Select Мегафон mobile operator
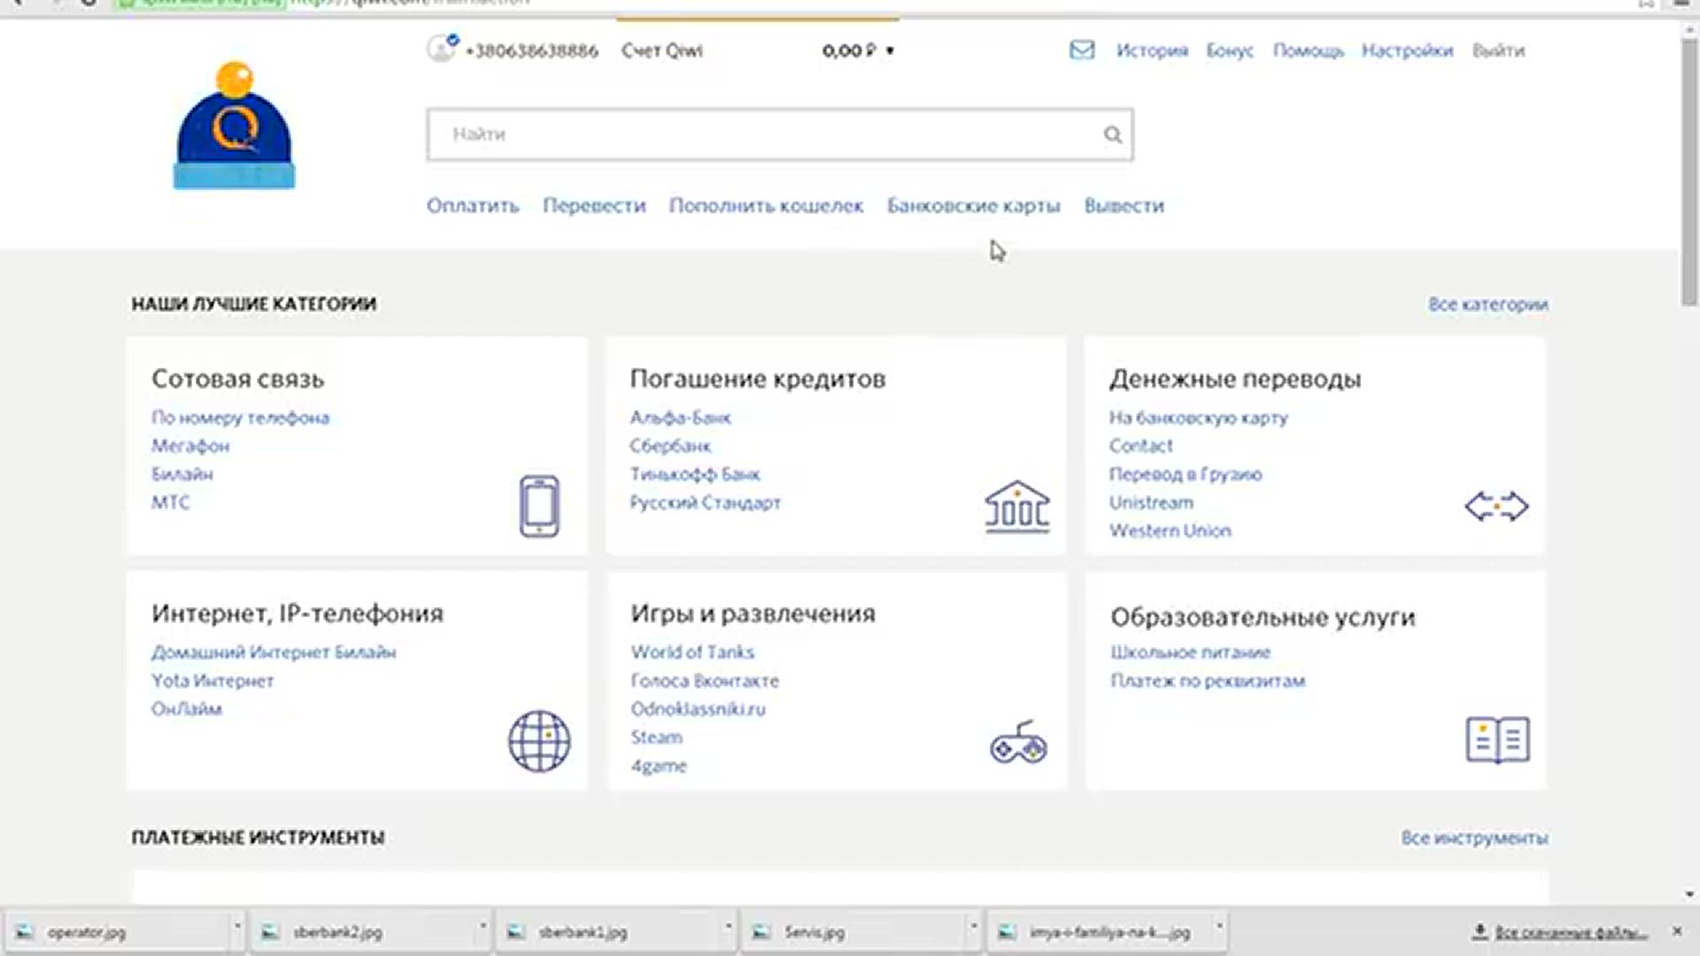Screen dimensions: 1700x956 [190, 446]
